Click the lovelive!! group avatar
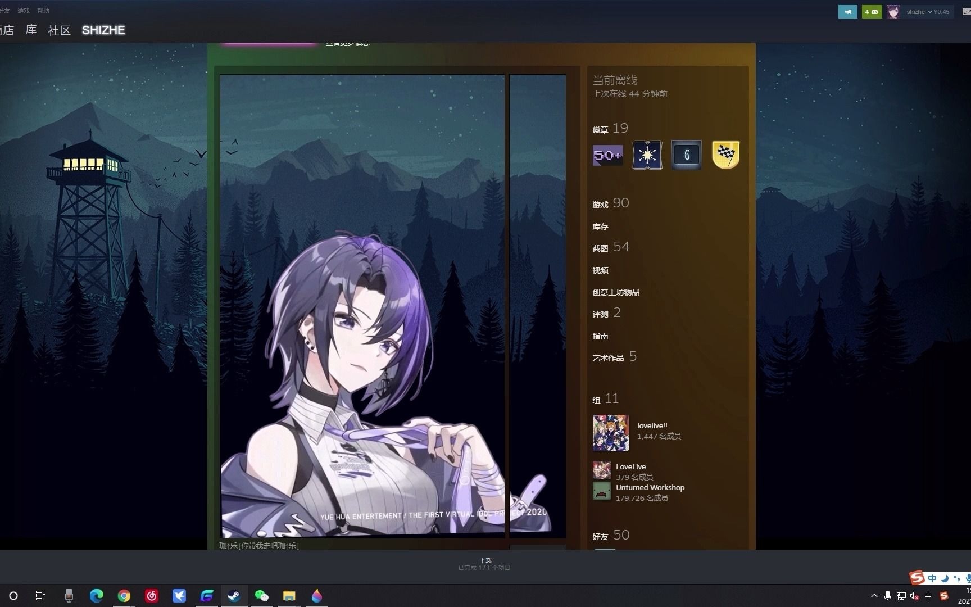Image resolution: width=971 pixels, height=607 pixels. click(x=611, y=433)
